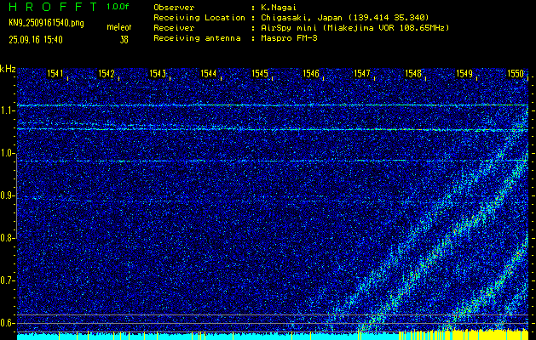Click the 1541 time marker
536x340 pixels.
pyautogui.click(x=55, y=73)
